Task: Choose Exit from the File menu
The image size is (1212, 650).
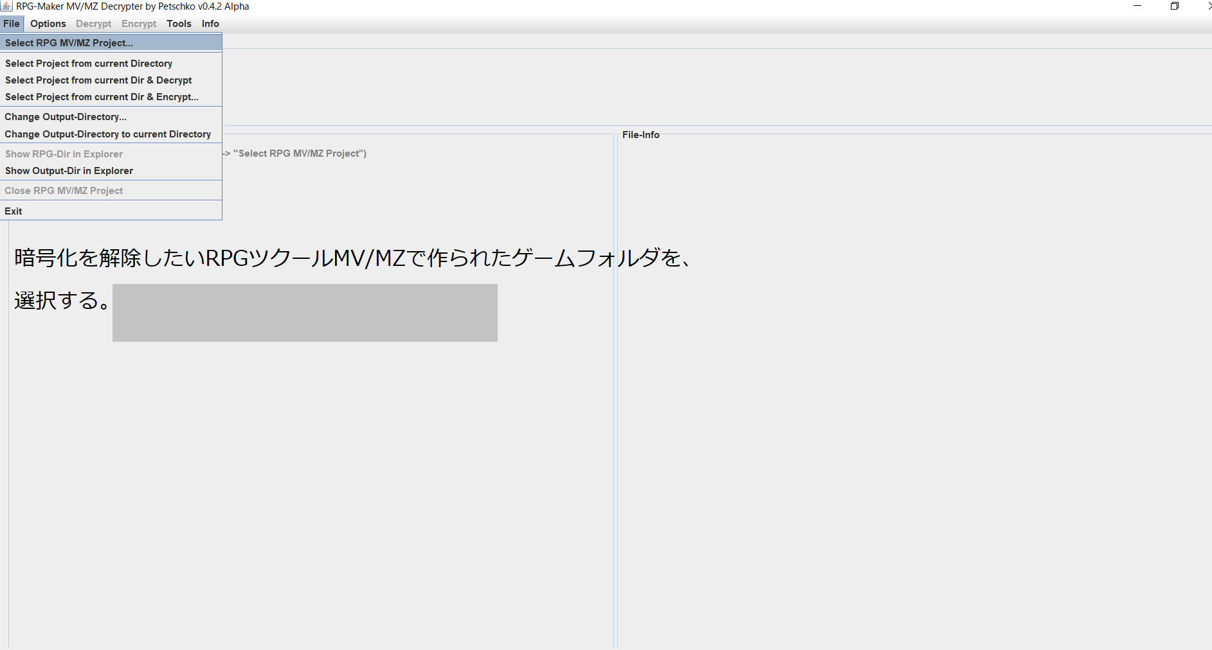Action: click(111, 211)
